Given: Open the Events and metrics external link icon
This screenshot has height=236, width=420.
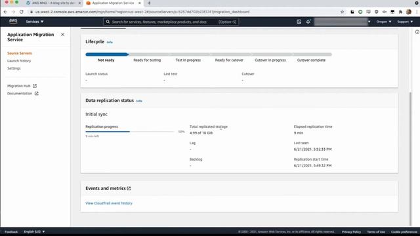Looking at the screenshot, I should click(129, 188).
